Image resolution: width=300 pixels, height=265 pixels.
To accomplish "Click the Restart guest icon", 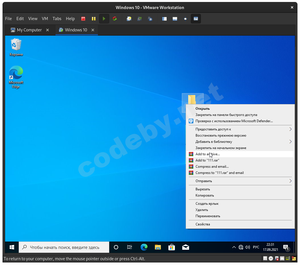I will (x=115, y=19).
